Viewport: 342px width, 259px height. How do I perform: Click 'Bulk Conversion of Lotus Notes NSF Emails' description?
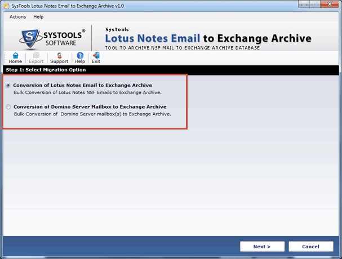87,92
